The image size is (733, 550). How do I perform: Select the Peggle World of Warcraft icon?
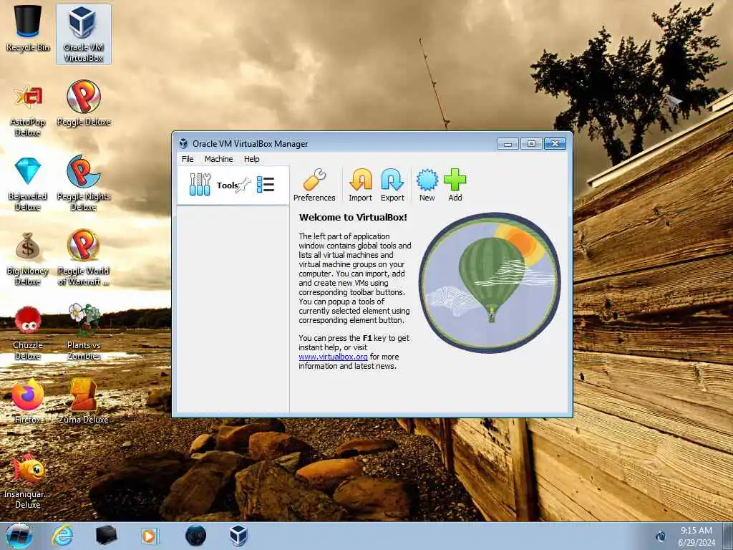coord(83,258)
